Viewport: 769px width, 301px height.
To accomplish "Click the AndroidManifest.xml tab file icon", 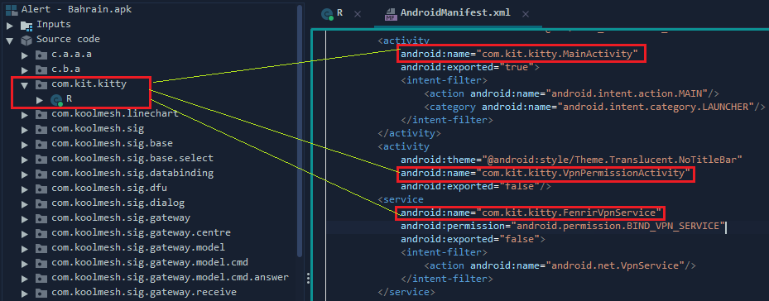I will tap(391, 14).
